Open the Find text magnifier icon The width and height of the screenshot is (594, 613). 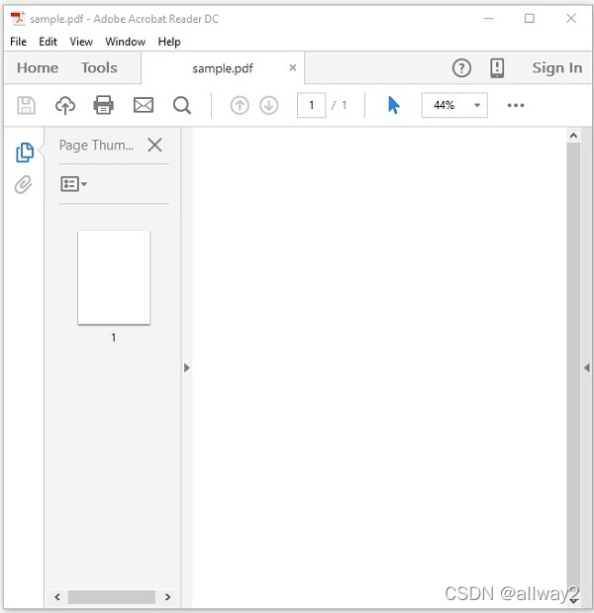(x=182, y=105)
